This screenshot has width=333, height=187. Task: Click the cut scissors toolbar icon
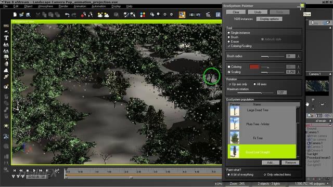pos(38,15)
